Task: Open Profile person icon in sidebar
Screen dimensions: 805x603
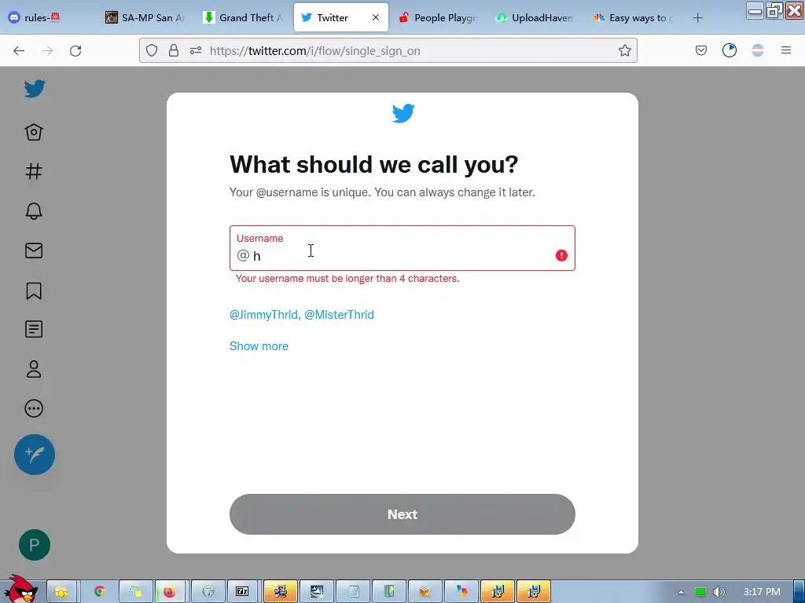Action: [34, 369]
